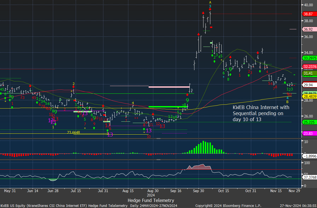Click the 2024 year label under the dates

151,195
